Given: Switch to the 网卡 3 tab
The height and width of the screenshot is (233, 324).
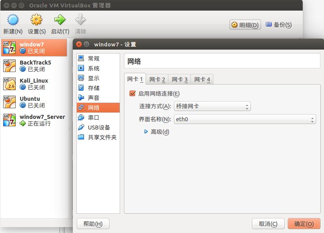Looking at the screenshot, I should click(x=180, y=80).
